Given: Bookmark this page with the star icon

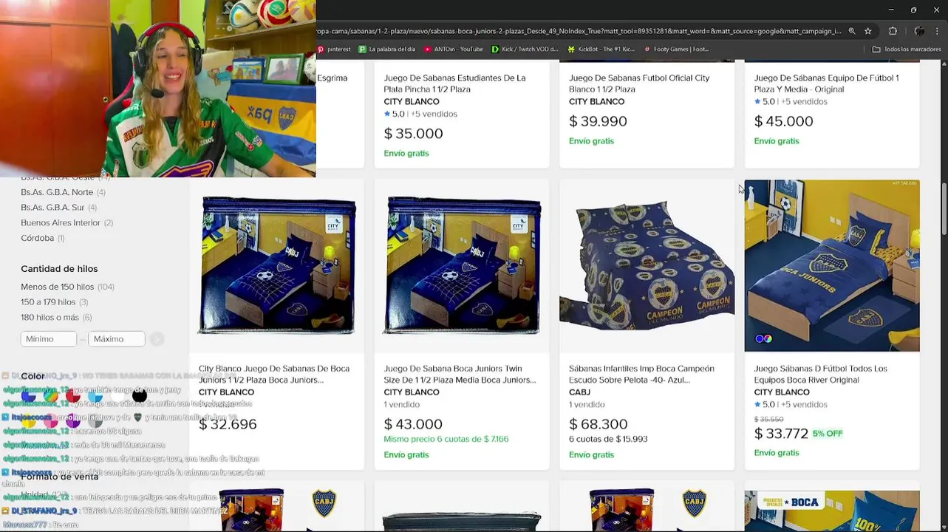Looking at the screenshot, I should pos(868,31).
